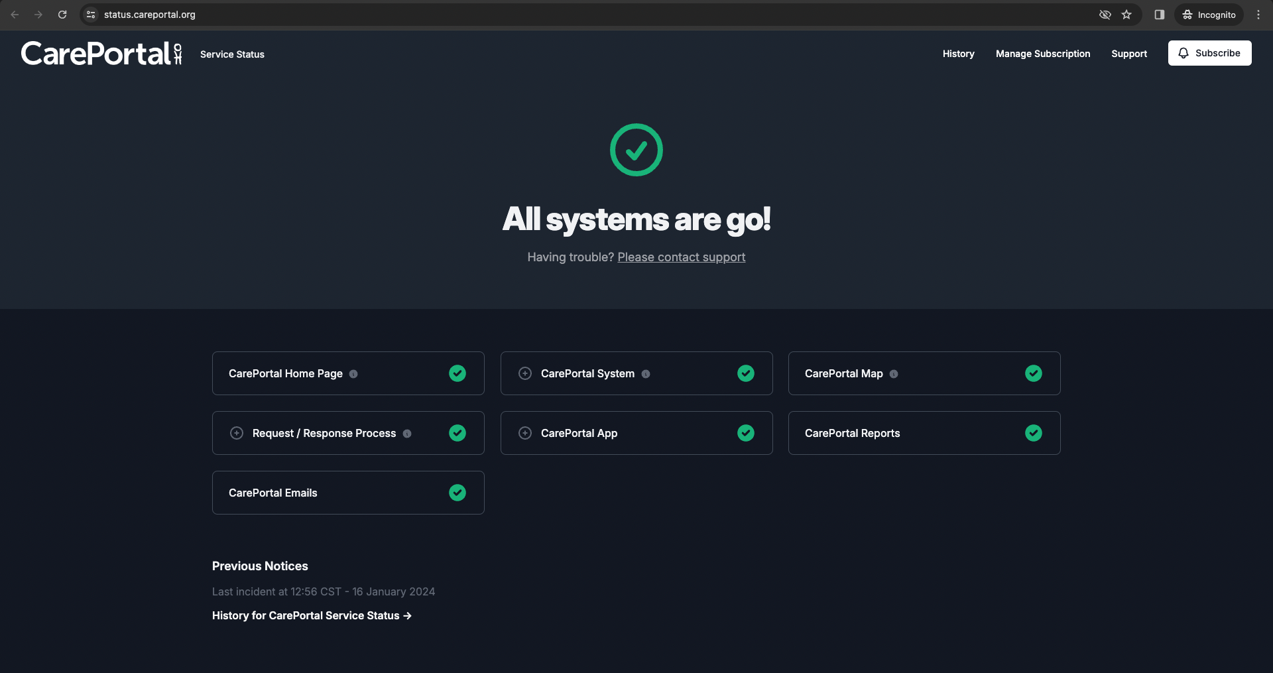Viewport: 1273px width, 673px height.
Task: Click the CarePortal logo
Action: click(x=101, y=54)
